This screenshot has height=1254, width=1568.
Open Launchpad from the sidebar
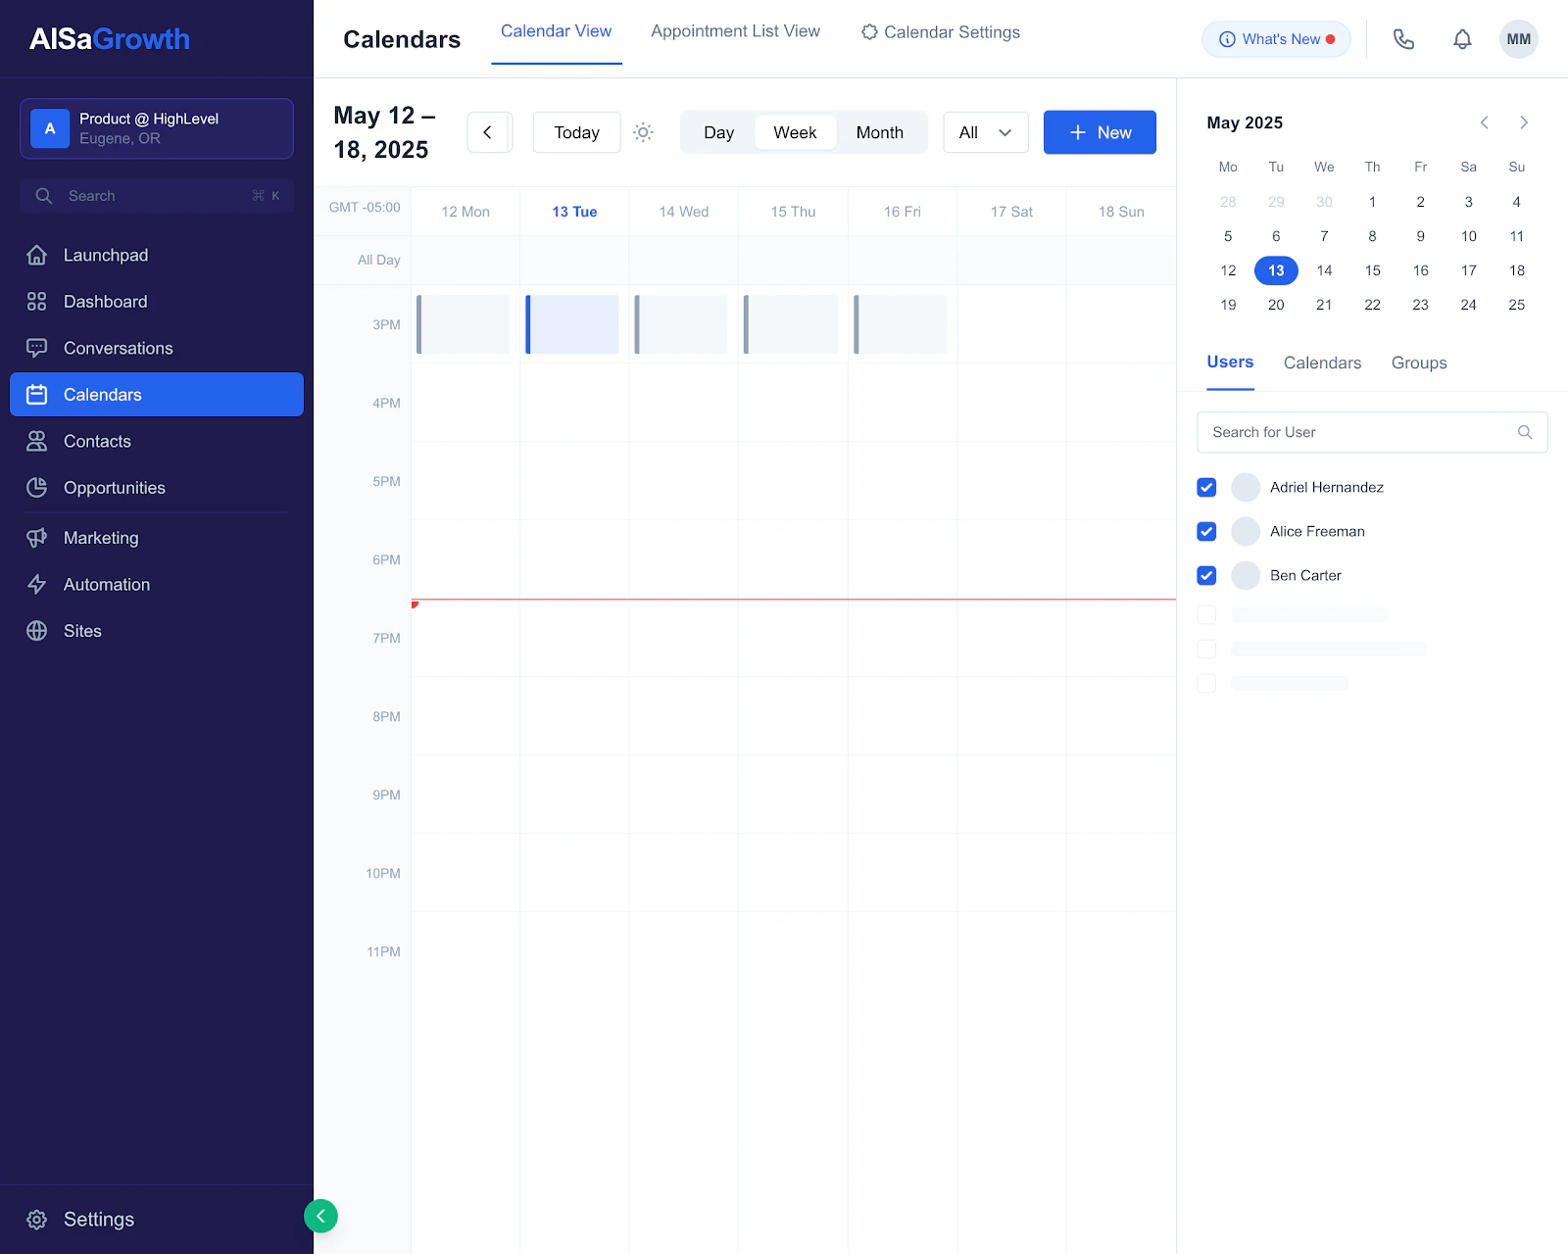click(x=157, y=255)
